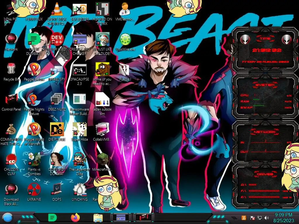Open CREDIT CARD CHECKER icon
Viewport: 299px width, 224px height.
coord(79,40)
